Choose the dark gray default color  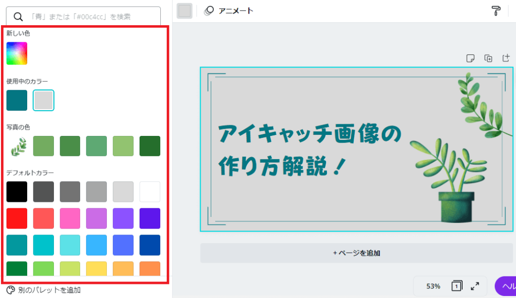(x=43, y=192)
